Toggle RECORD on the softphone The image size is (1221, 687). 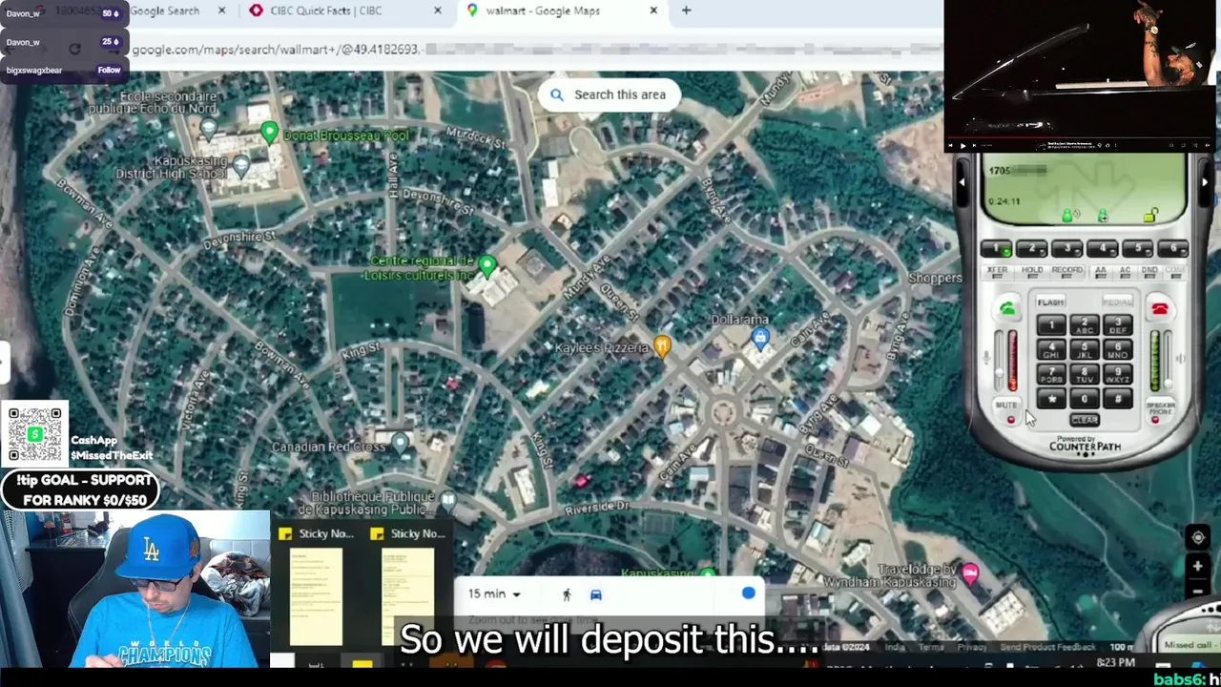click(x=1067, y=273)
